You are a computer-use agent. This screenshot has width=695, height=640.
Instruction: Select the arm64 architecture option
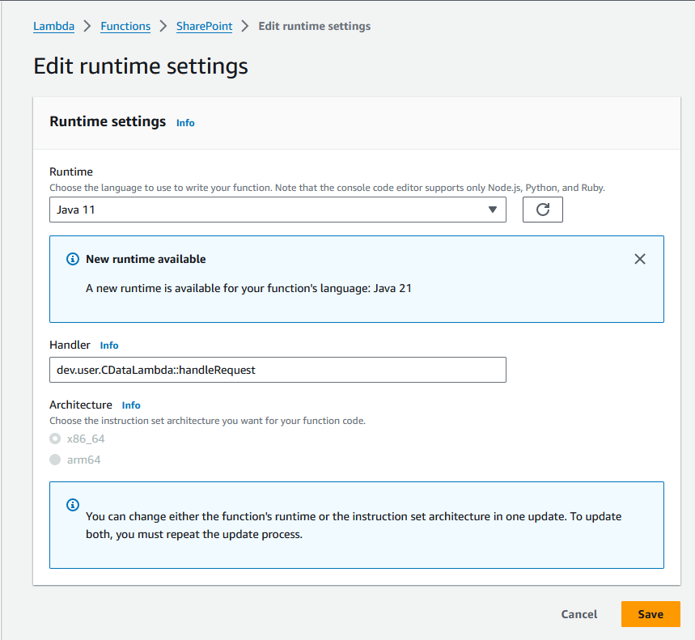(55, 460)
